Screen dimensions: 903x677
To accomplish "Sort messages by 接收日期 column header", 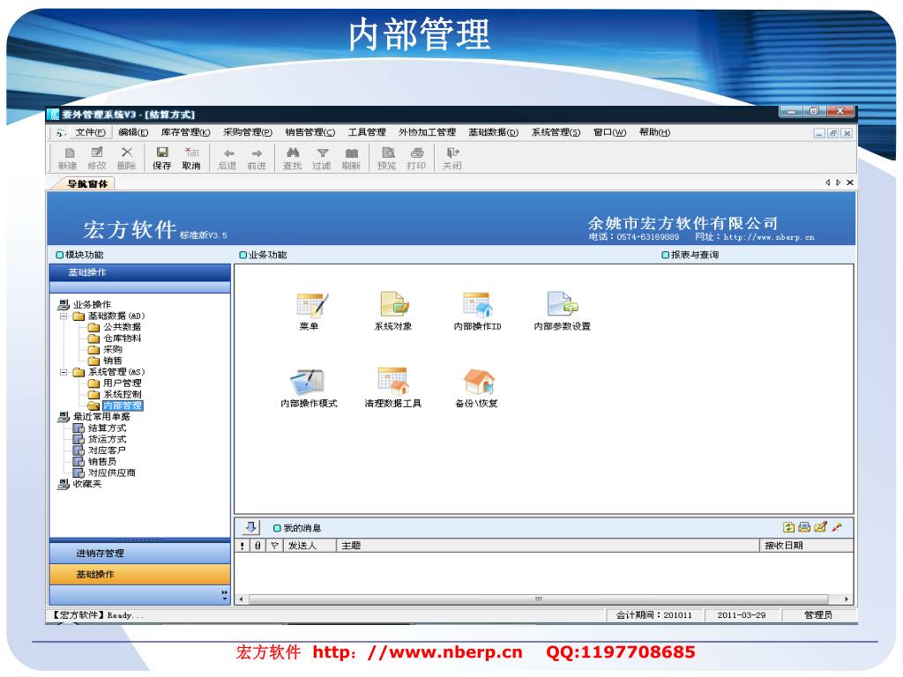I will coord(806,545).
